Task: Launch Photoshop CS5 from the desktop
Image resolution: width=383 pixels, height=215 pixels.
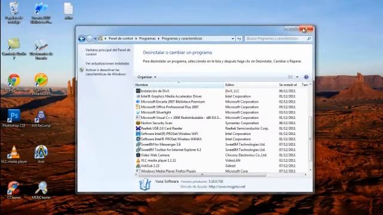Action: pyautogui.click(x=14, y=118)
